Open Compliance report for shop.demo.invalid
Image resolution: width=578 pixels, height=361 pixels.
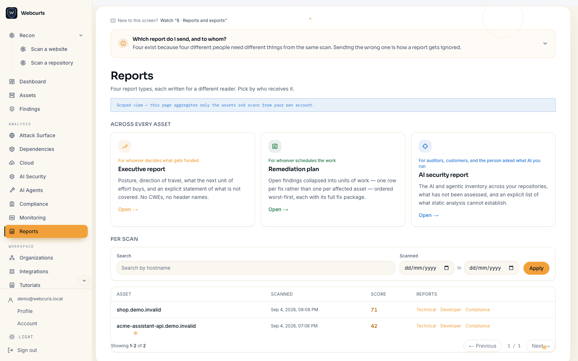(478, 310)
